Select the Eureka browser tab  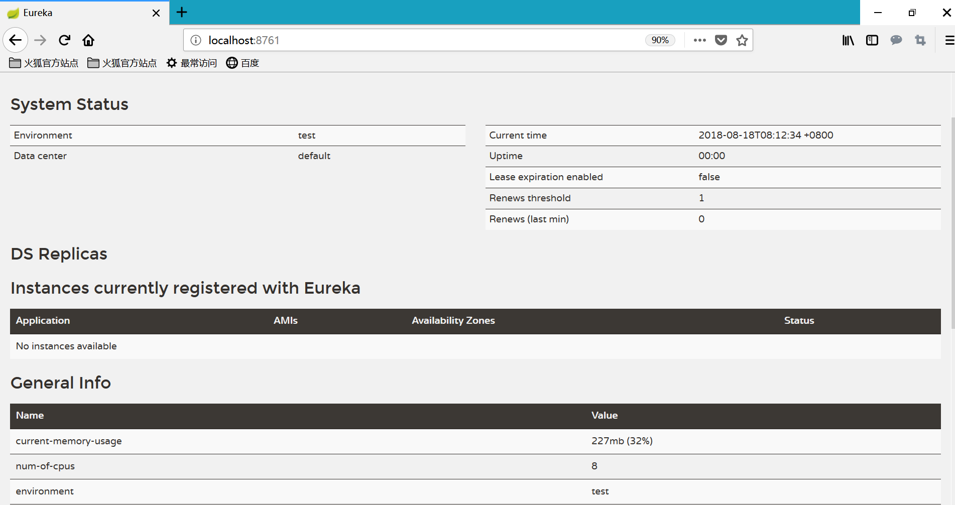pyautogui.click(x=75, y=13)
